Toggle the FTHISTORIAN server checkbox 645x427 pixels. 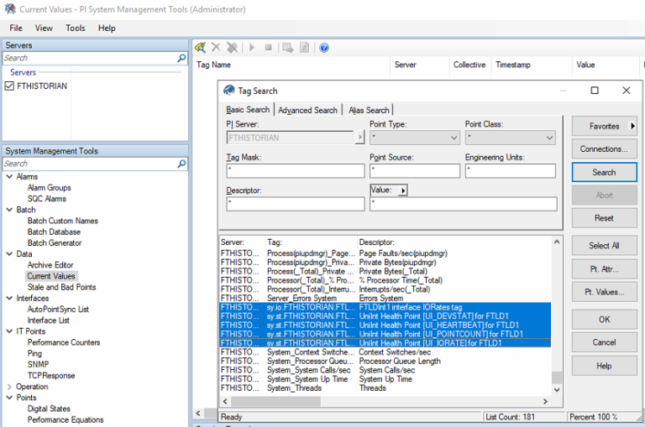[x=10, y=86]
